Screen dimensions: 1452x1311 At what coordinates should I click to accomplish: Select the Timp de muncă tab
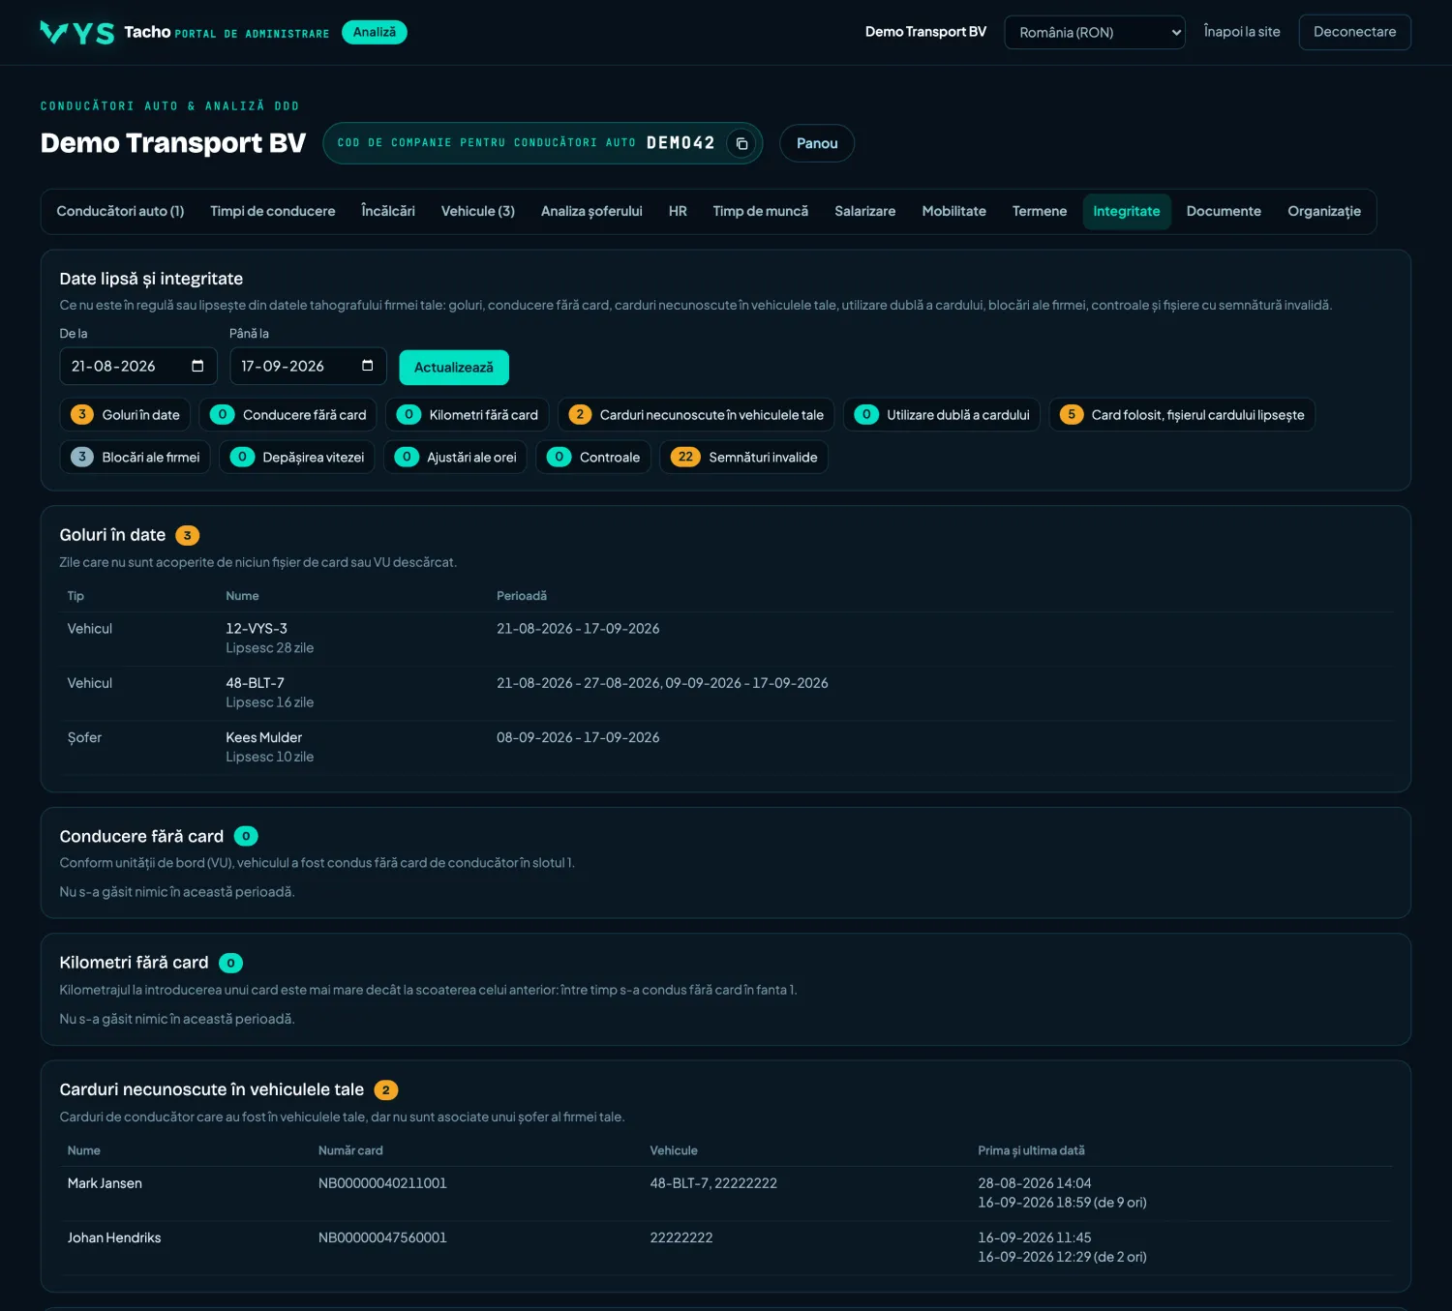click(761, 211)
